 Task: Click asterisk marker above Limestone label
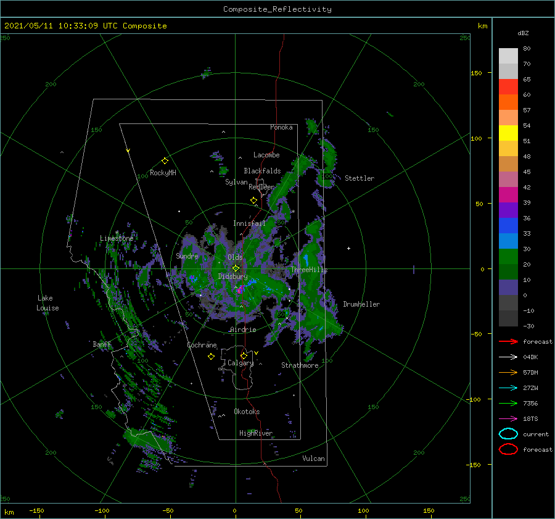(117, 233)
